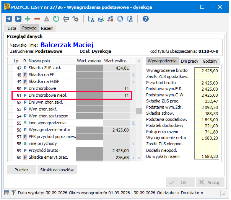Click the Wart.zadana column header
The width and height of the screenshot is (231, 200).
[89, 61]
